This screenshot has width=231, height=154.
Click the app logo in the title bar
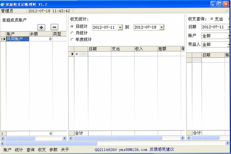coord(2,4)
